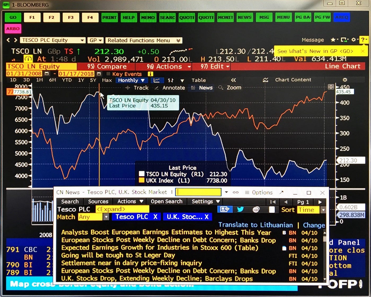
Task: Click the blue AREQ key
Action: tap(342, 17)
